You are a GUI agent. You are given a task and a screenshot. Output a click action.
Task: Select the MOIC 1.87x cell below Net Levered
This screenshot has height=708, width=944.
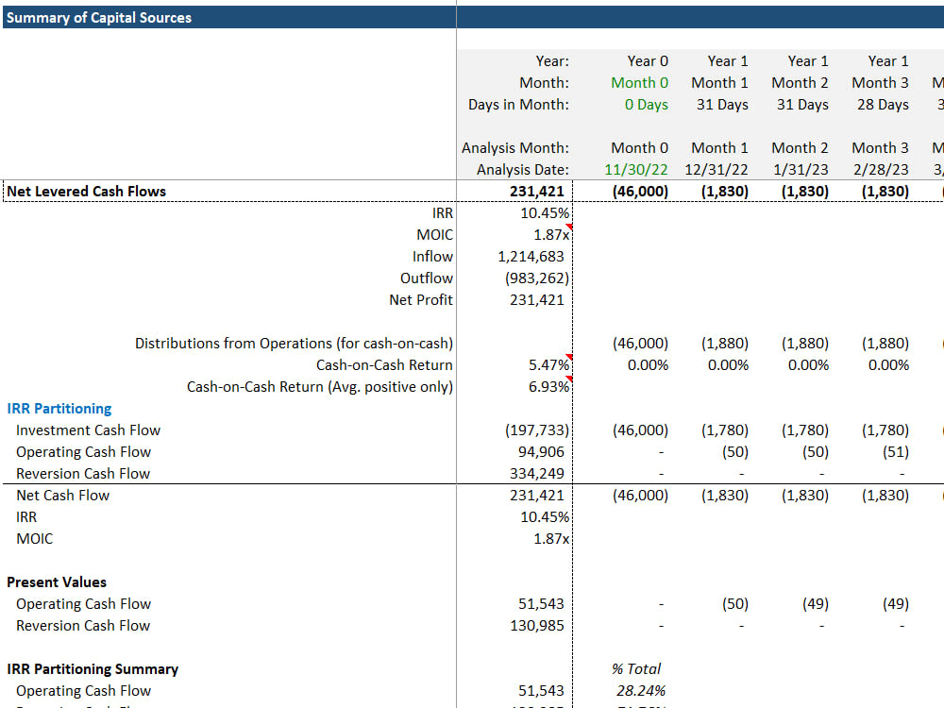(551, 235)
